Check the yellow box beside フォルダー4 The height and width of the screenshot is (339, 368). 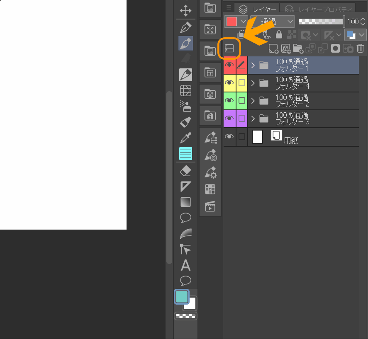point(242,83)
